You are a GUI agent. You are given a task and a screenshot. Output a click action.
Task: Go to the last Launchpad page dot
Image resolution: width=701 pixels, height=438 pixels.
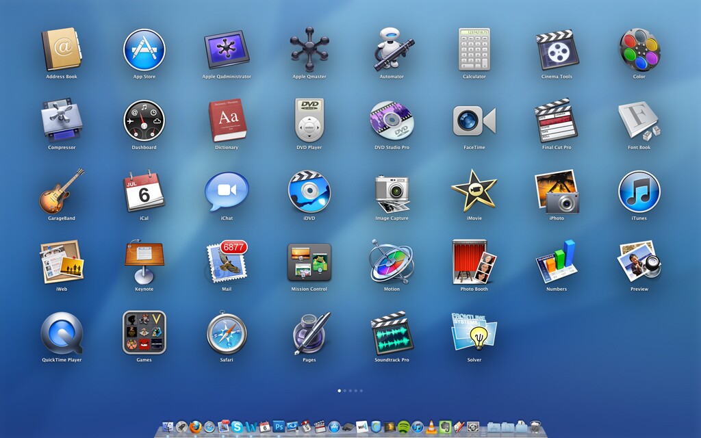[x=361, y=391]
